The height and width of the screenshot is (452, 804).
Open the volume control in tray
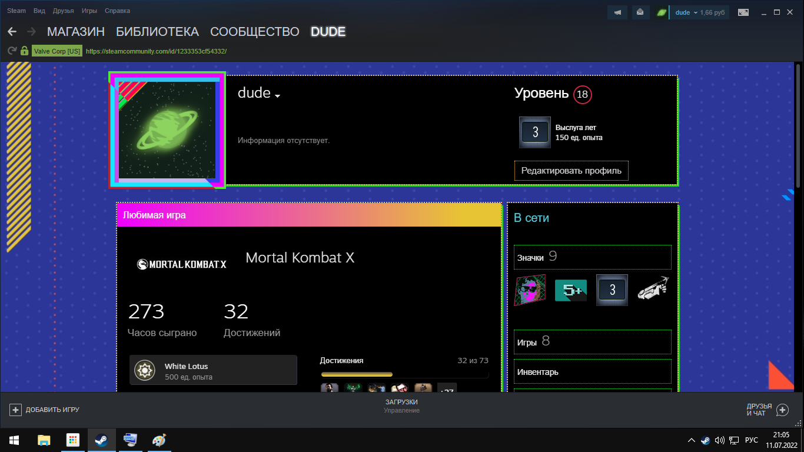[x=719, y=440]
